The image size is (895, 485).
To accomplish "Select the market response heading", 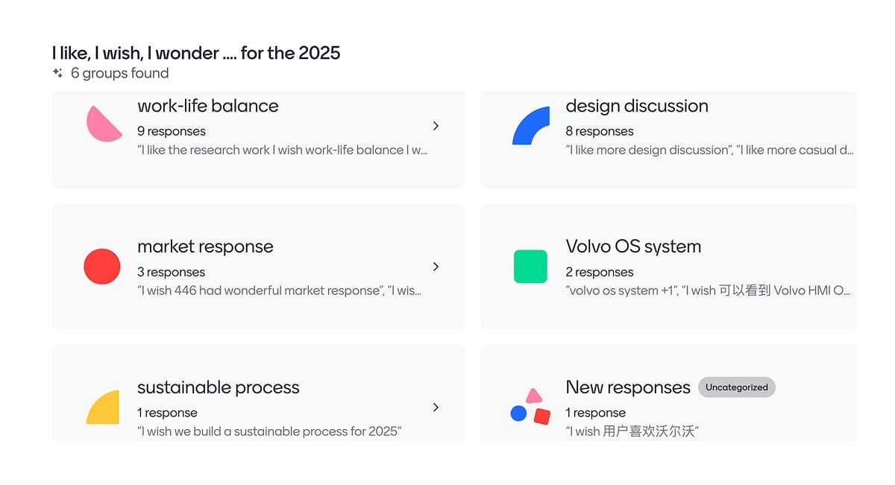I will 205,247.
